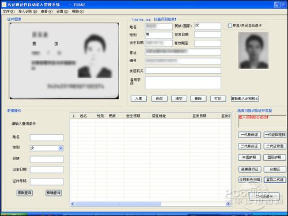
Task: Click the 姓名 query input field
Action: [47, 138]
